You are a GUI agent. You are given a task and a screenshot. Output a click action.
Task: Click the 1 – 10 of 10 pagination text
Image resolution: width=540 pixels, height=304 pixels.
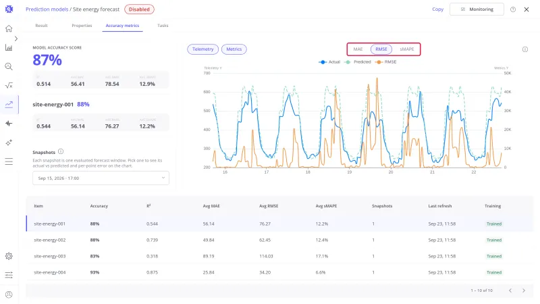(x=481, y=290)
